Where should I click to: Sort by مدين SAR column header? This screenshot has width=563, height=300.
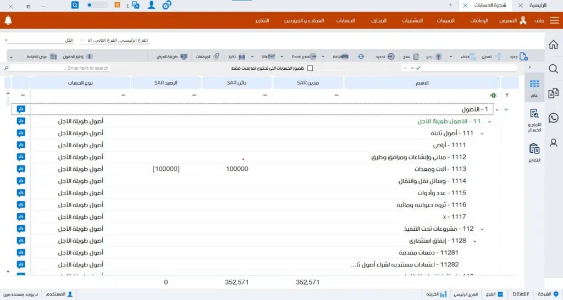click(x=308, y=83)
